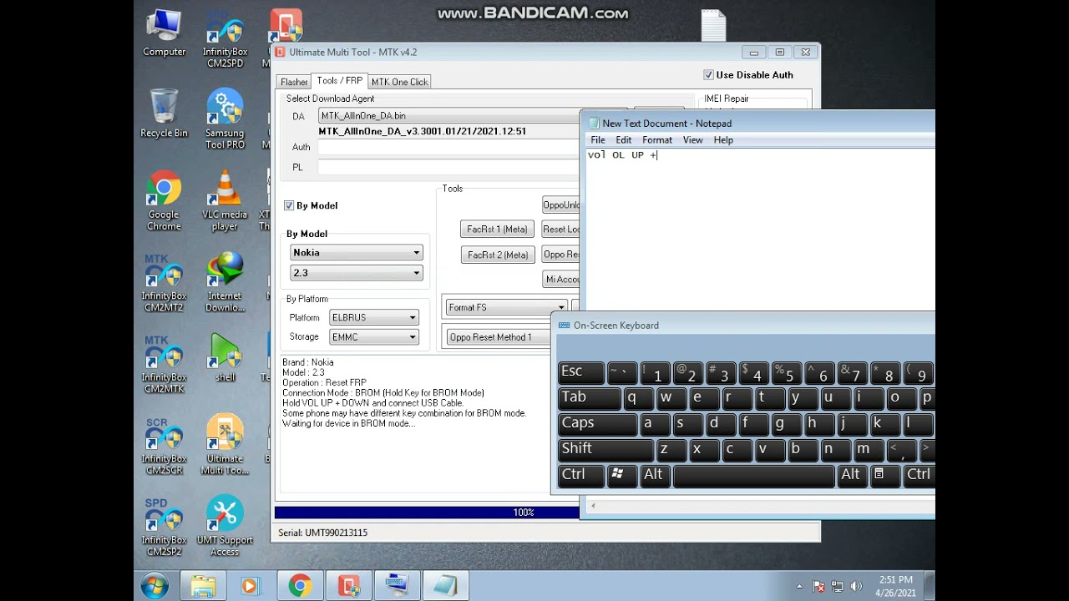Open the Action Center flag icon
Screen dimensions: 1069x601
(x=818, y=586)
